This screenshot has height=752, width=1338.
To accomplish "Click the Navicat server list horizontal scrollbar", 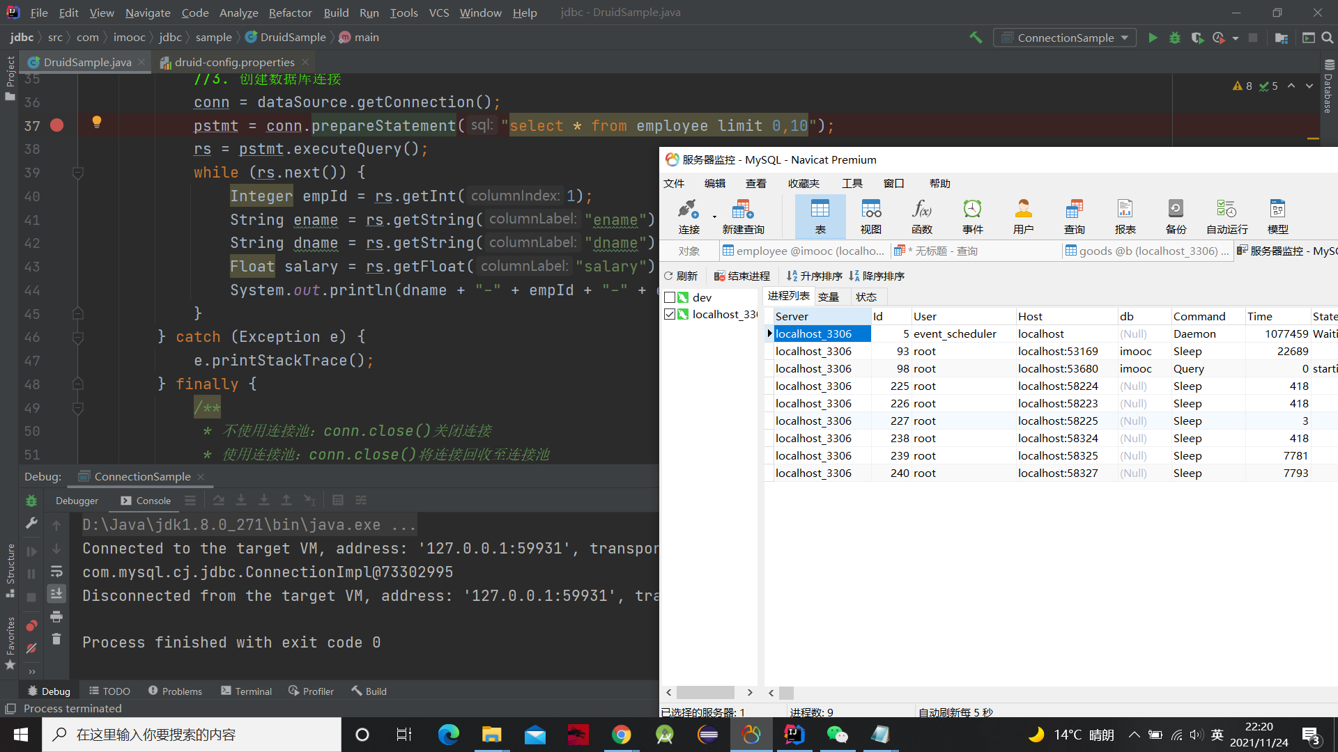I will [x=705, y=692].
